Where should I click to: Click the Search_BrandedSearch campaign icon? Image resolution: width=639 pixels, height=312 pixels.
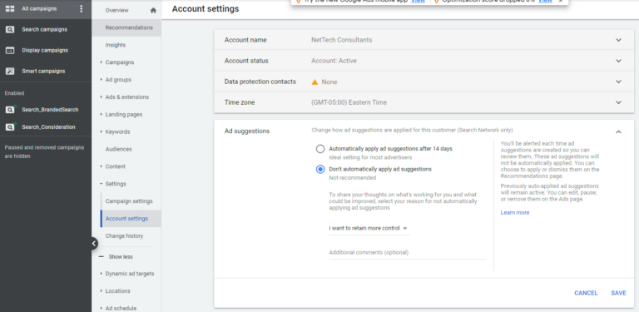pos(10,110)
